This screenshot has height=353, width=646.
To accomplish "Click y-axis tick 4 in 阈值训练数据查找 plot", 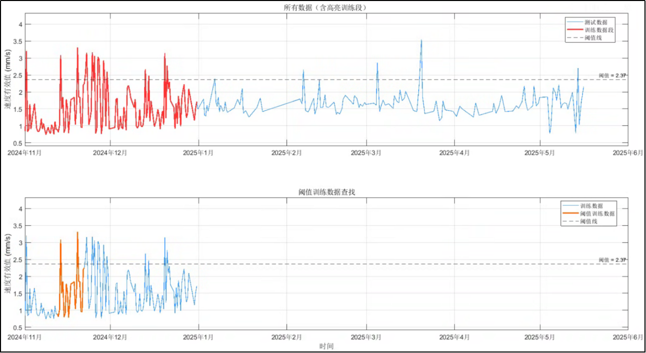I will tap(20, 208).
